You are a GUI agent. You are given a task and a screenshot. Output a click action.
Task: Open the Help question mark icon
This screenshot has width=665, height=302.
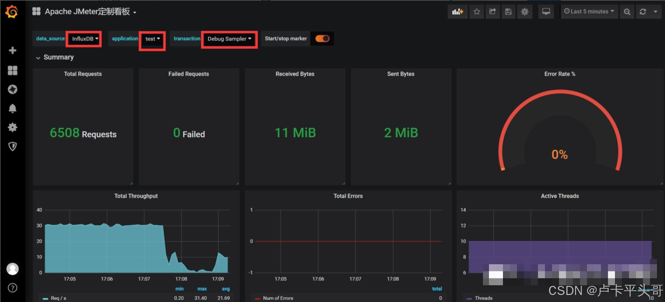[x=13, y=288]
